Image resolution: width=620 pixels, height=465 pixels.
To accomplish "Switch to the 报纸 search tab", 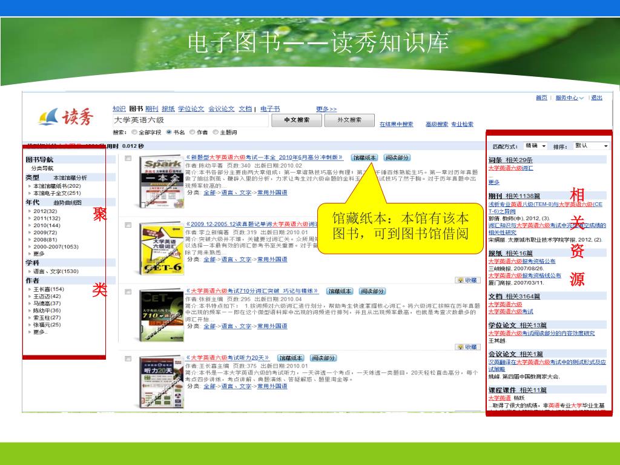I will pos(168,109).
